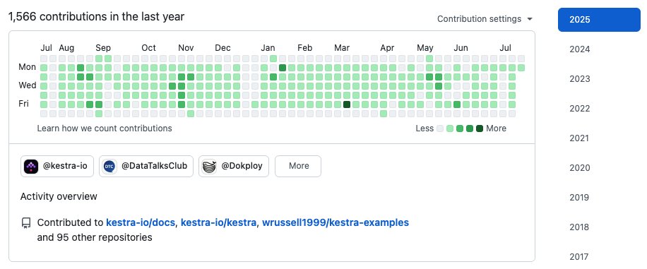Click the Contribution settings caret arrow
This screenshot has width=647, height=269.
[530, 19]
